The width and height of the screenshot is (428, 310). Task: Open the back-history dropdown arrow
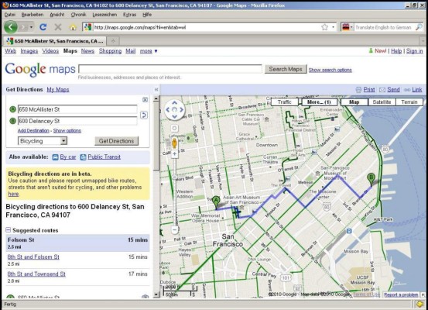[31, 27]
